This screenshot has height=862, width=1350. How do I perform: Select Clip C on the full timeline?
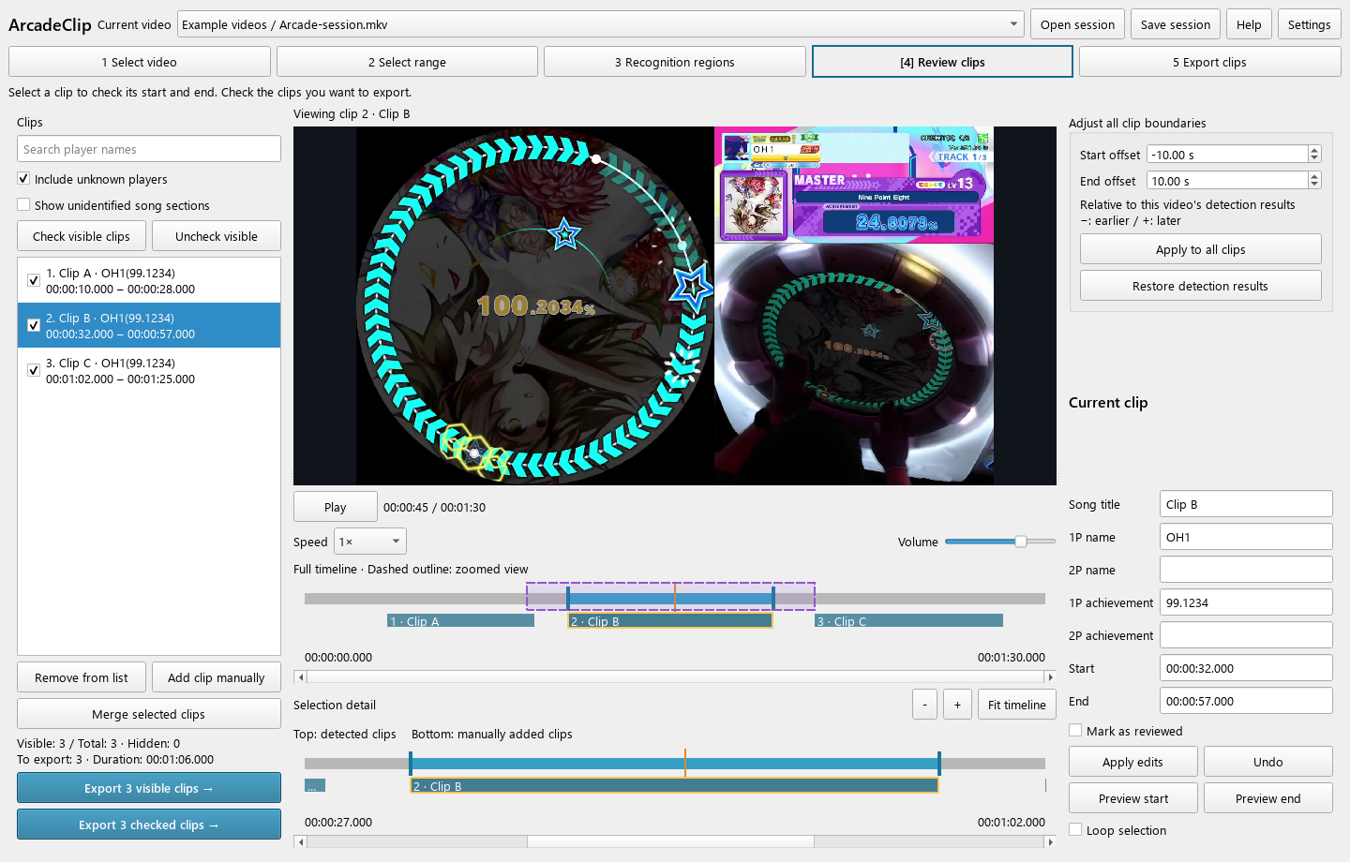pos(909,621)
